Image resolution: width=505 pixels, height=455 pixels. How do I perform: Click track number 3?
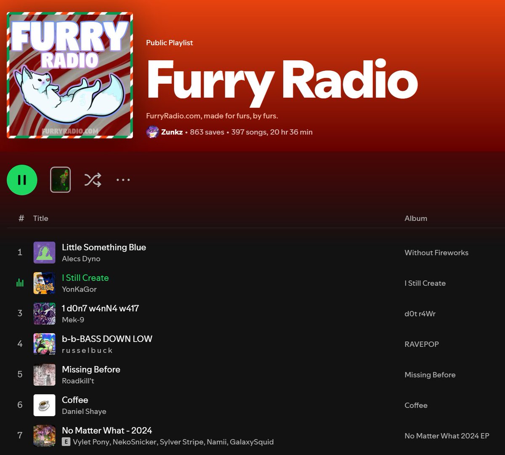pyautogui.click(x=20, y=313)
